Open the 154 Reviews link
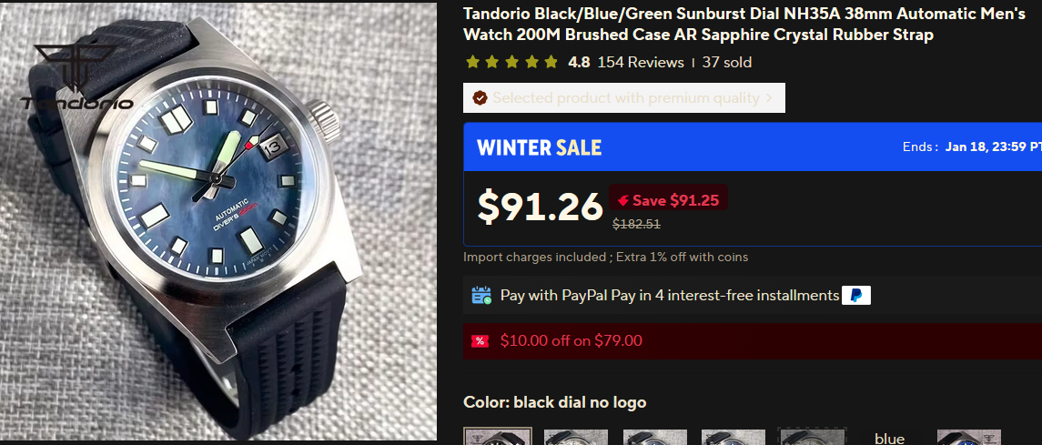This screenshot has width=1042, height=445. (641, 63)
